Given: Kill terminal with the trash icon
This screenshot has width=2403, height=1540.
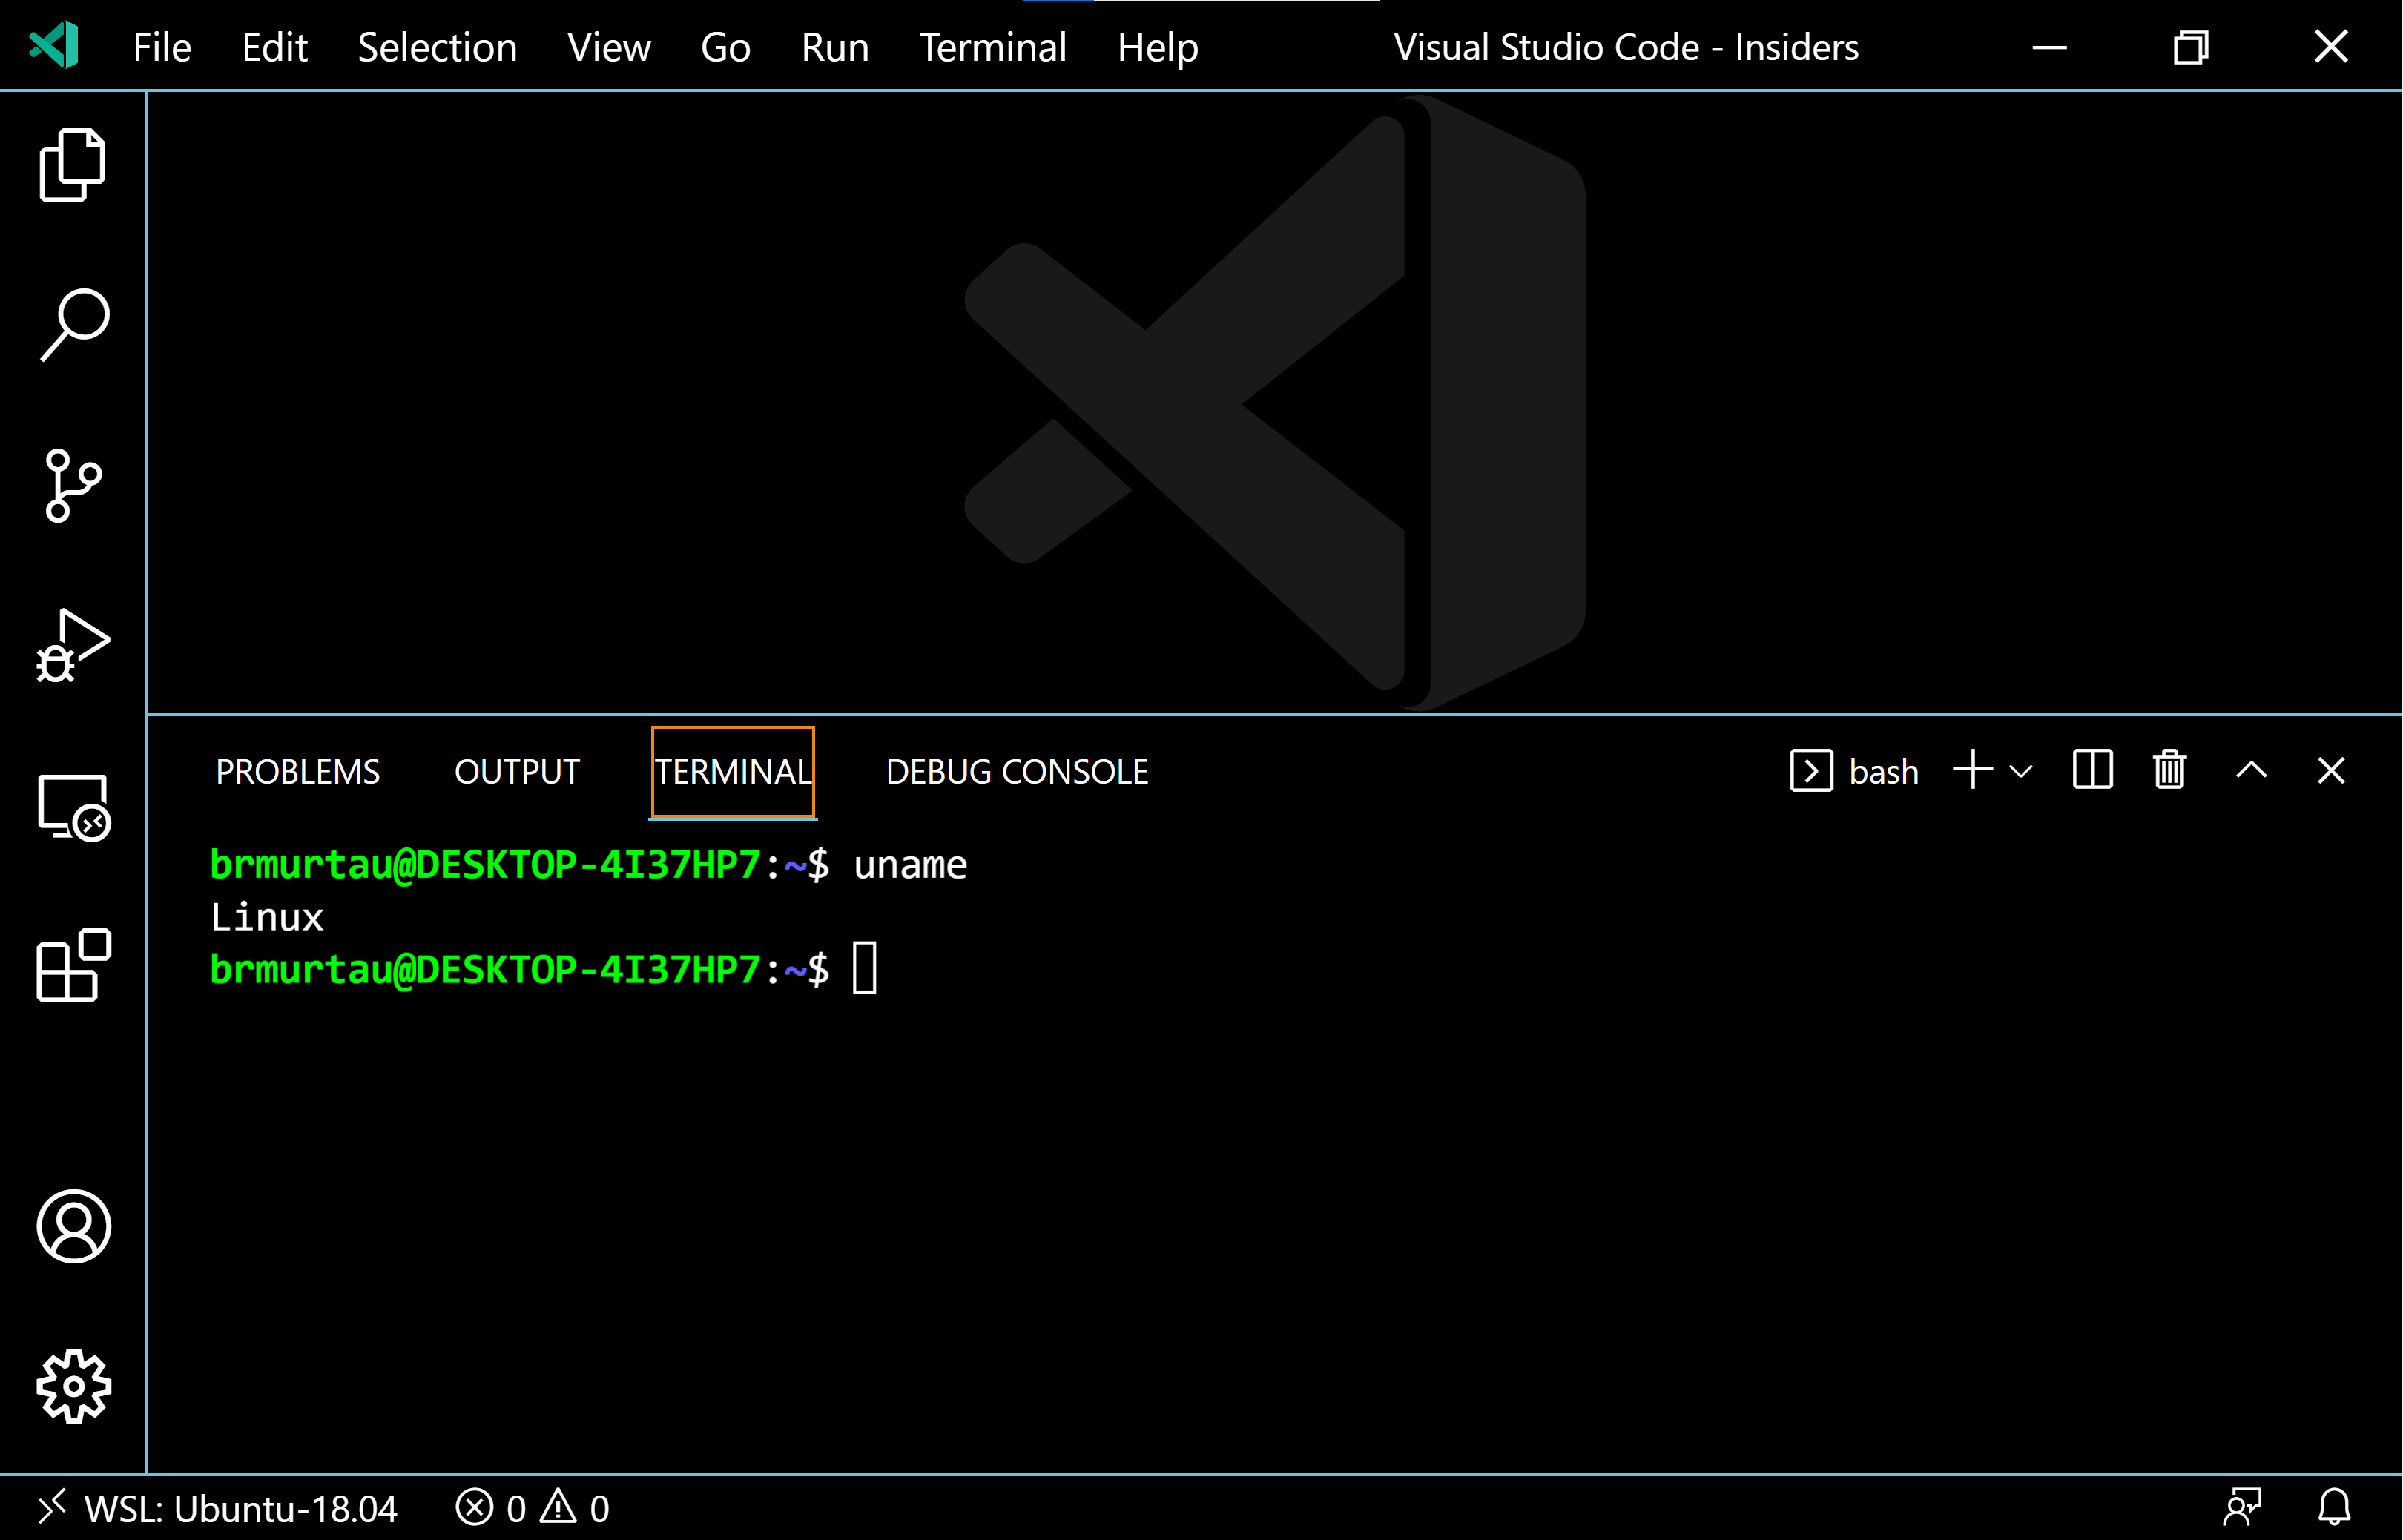Looking at the screenshot, I should (2169, 770).
